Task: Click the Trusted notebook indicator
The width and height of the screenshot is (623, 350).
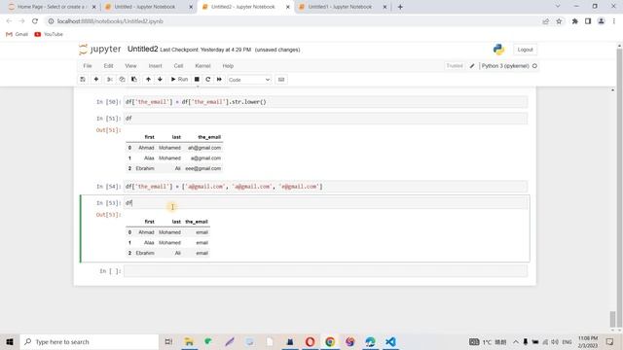Action: (455, 66)
